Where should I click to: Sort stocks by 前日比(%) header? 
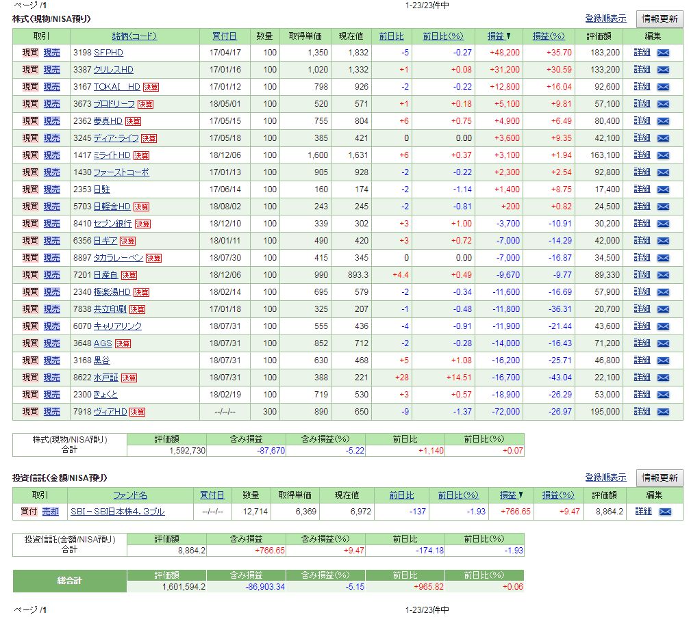click(x=443, y=36)
